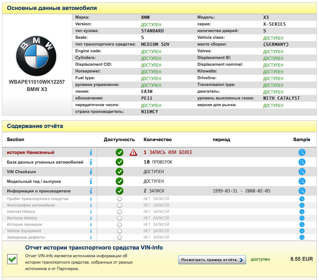
Task: Click empty availability circle for Фотографии автомобиля
Action: [x=120, y=205]
